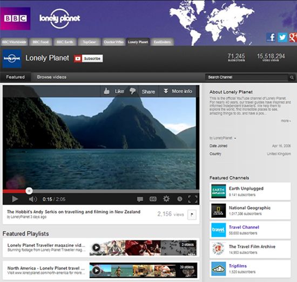297x282 pixels.
Task: Seek within the grey video progress bar
Action: point(116,191)
